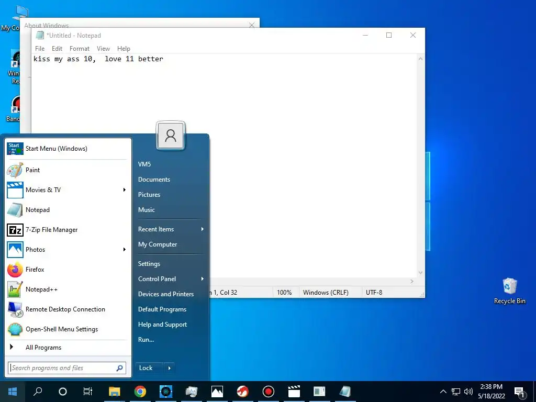Open Notepad Help menu
Viewport: 536px width, 402px height.
(x=124, y=49)
